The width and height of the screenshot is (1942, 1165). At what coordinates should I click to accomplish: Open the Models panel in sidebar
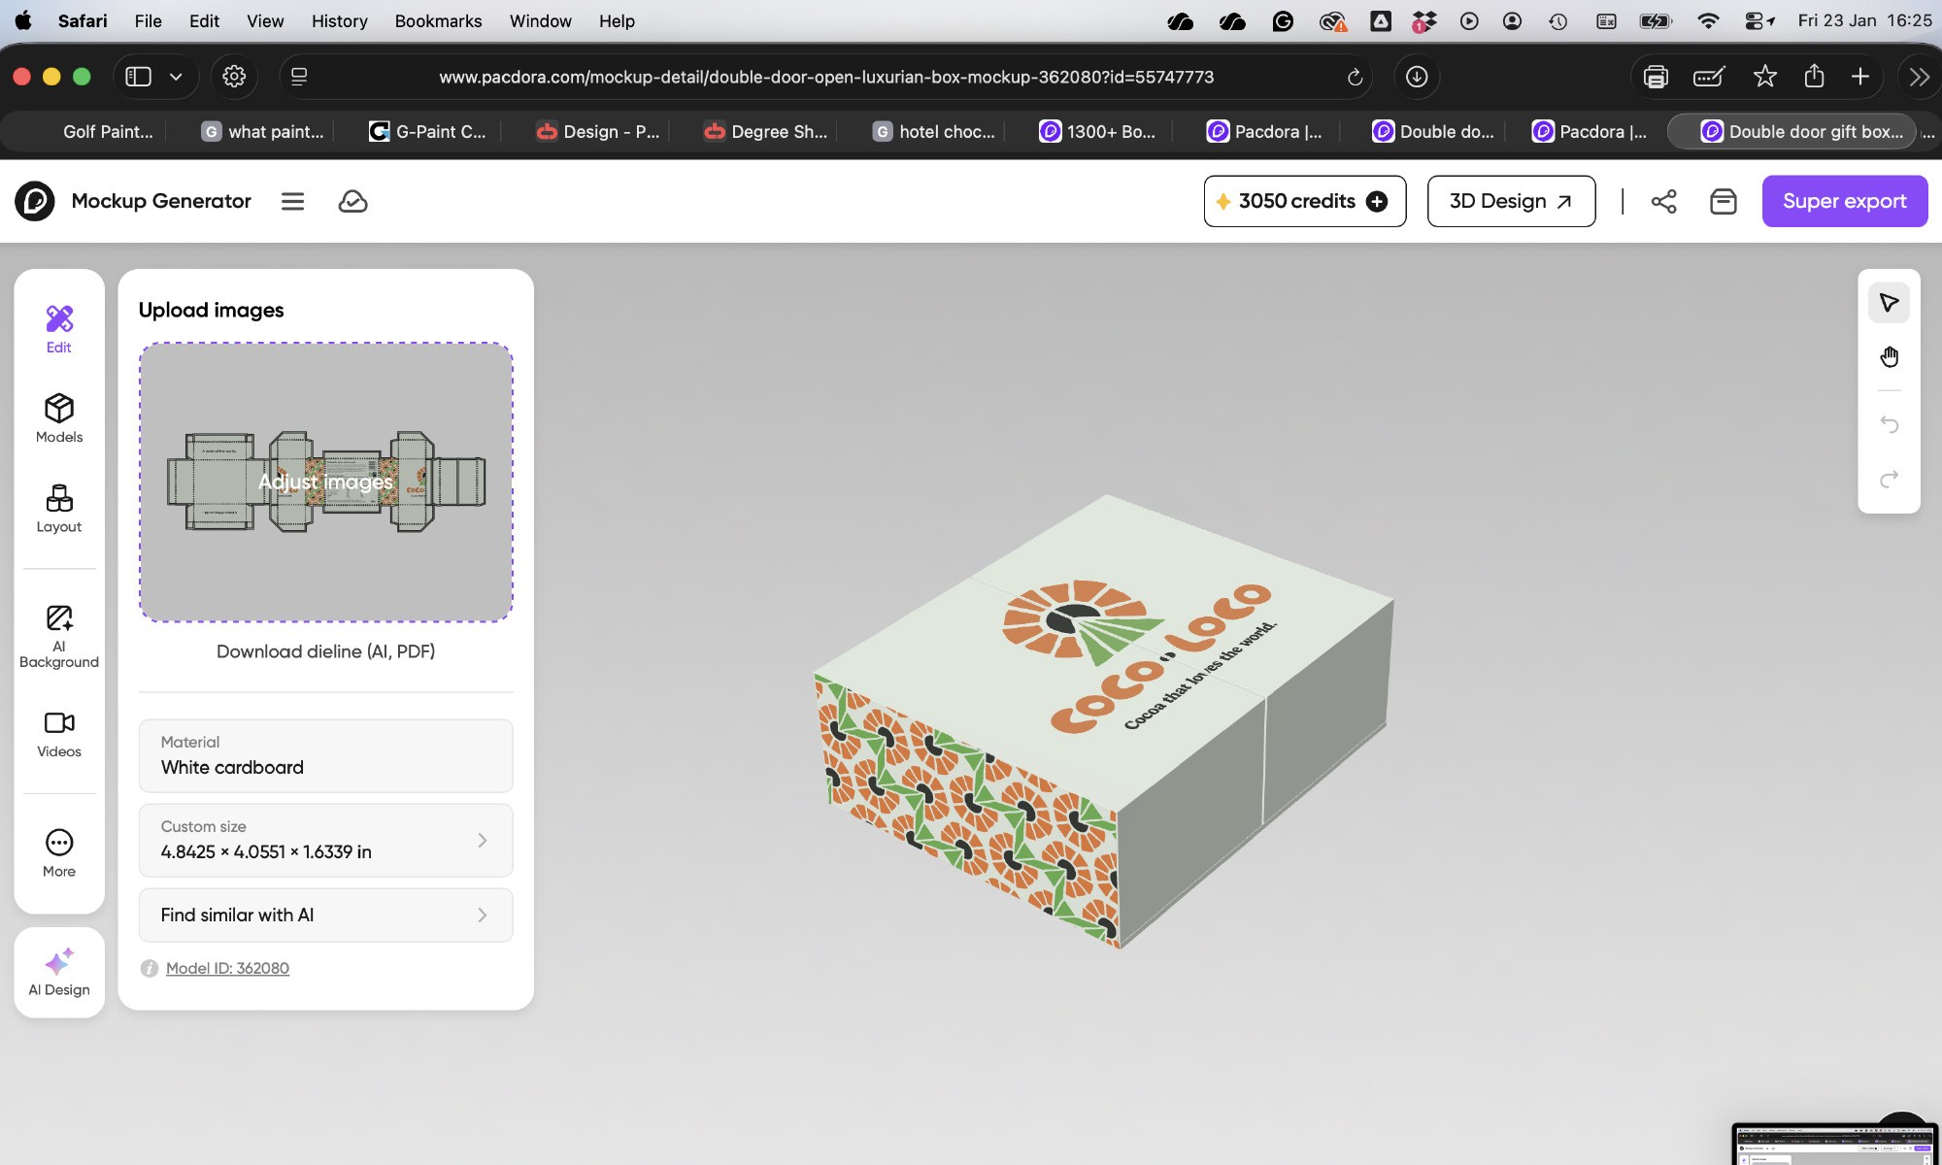[x=59, y=418]
